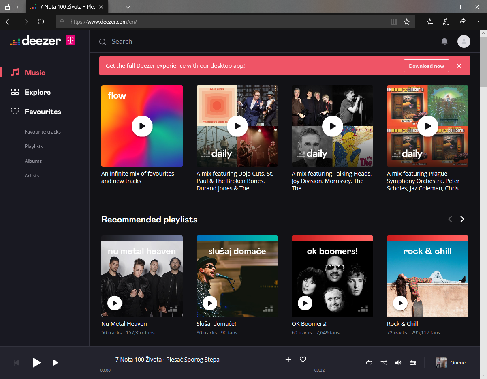Image resolution: width=487 pixels, height=379 pixels.
Task: Play the Talking Heads daily mix
Action: coord(333,126)
